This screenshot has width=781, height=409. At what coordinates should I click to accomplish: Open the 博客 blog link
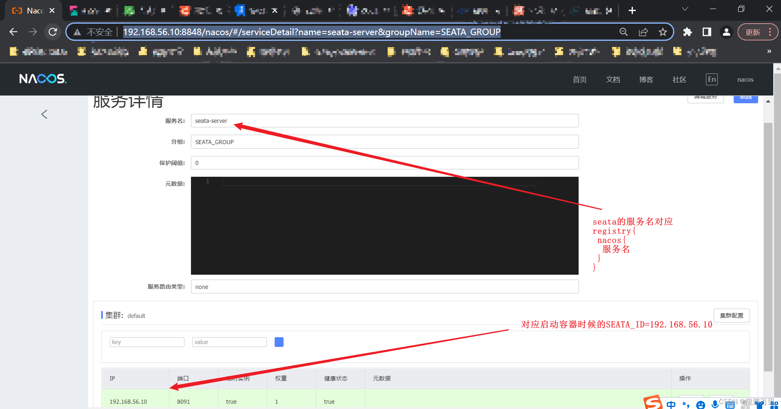646,80
